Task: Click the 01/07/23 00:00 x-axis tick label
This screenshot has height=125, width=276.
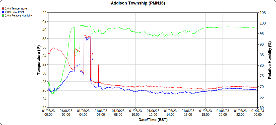Action: pyautogui.click(x=258, y=113)
